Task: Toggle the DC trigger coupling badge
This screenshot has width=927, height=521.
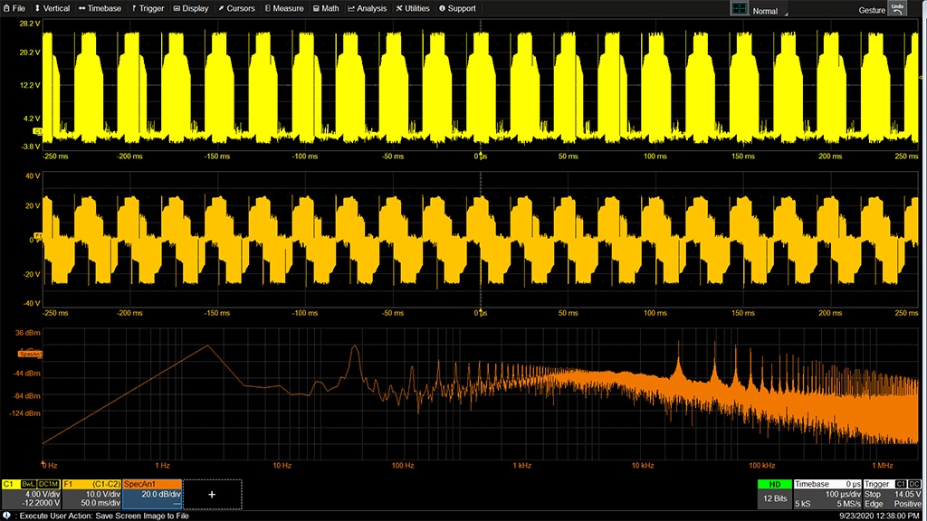Action: tap(914, 485)
